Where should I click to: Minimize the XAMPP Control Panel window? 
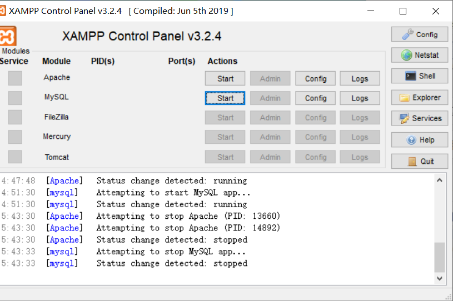point(371,11)
